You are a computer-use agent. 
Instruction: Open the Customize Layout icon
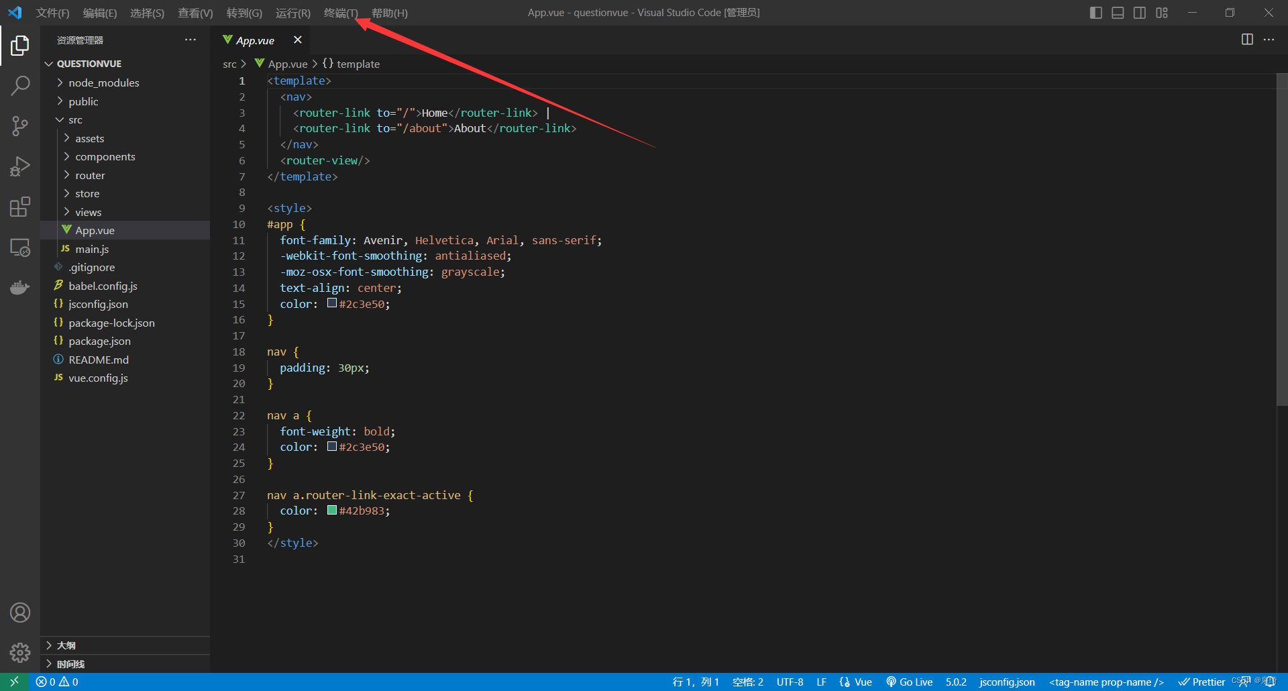point(1162,13)
